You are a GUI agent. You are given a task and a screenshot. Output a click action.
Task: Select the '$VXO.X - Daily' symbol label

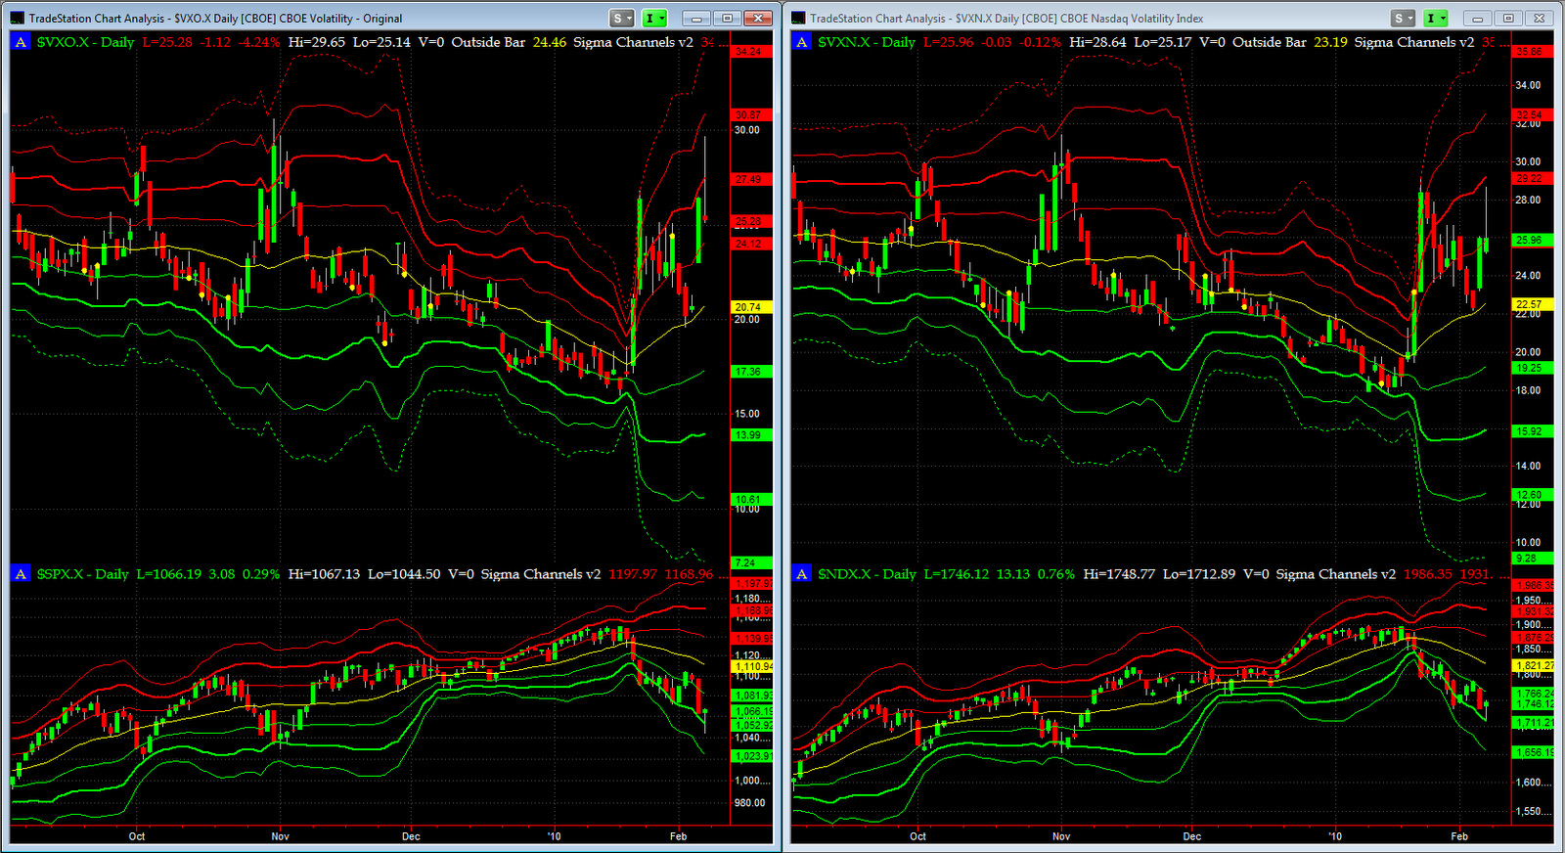click(x=85, y=42)
